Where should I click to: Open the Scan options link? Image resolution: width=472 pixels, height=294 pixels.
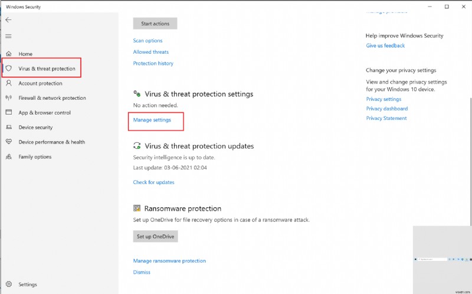point(147,41)
